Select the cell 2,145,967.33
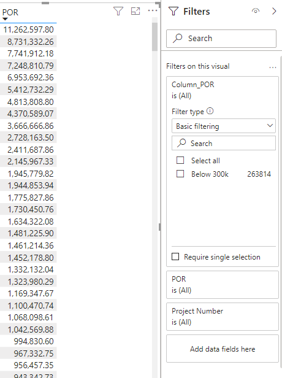The width and height of the screenshot is (282, 378). (28, 161)
